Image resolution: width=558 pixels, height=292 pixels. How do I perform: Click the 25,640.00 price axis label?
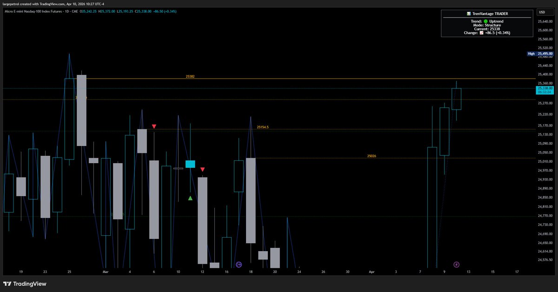[x=545, y=21]
